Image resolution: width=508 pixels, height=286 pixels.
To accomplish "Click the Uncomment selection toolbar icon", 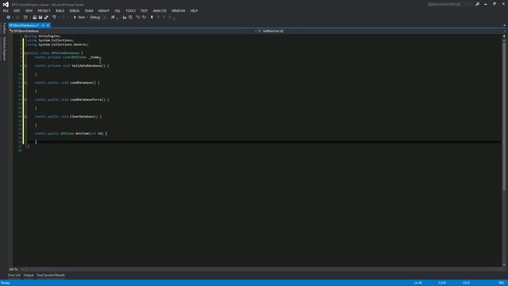I will point(130,17).
